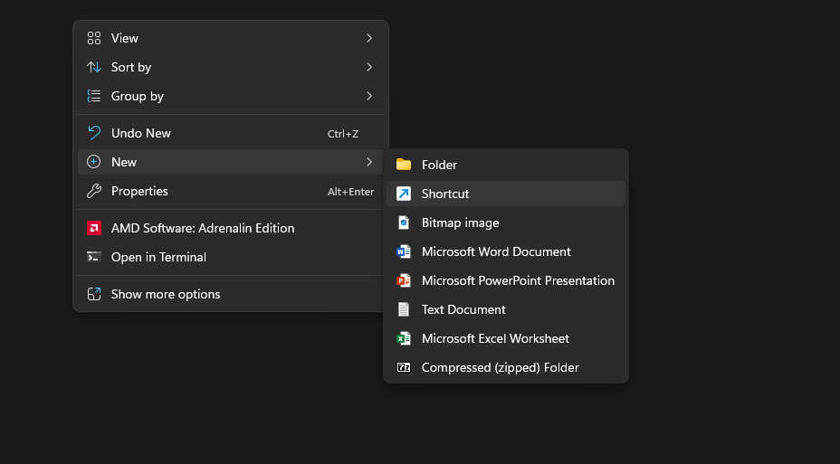Click the View grid icon
Screen dimensions: 840x464
coord(94,38)
